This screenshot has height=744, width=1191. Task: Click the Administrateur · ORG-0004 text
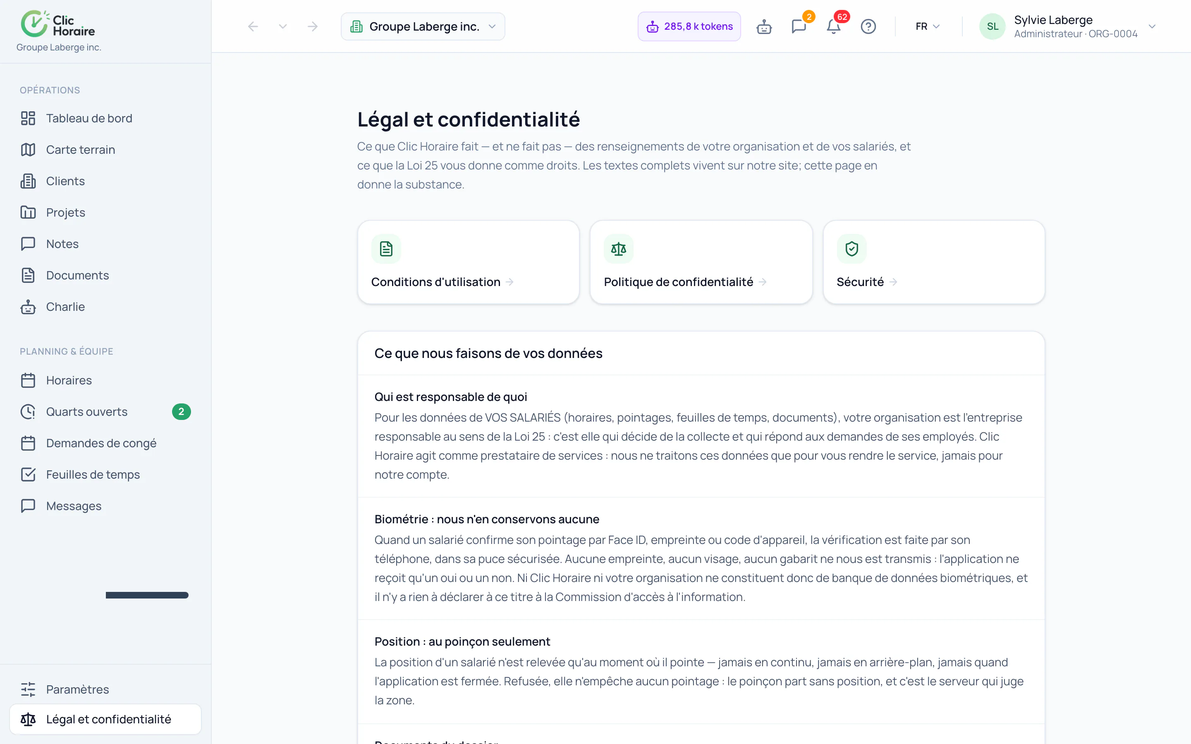tap(1076, 34)
